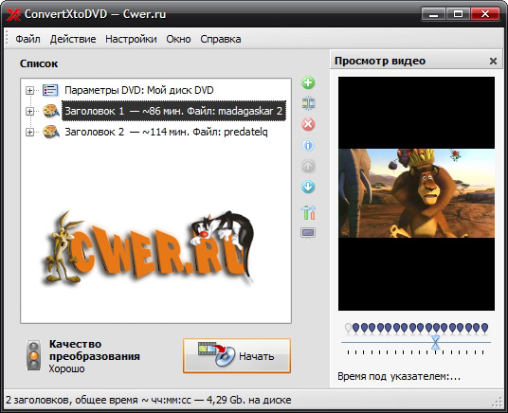Open the Файл menu
This screenshot has height=413, width=508.
[x=27, y=39]
